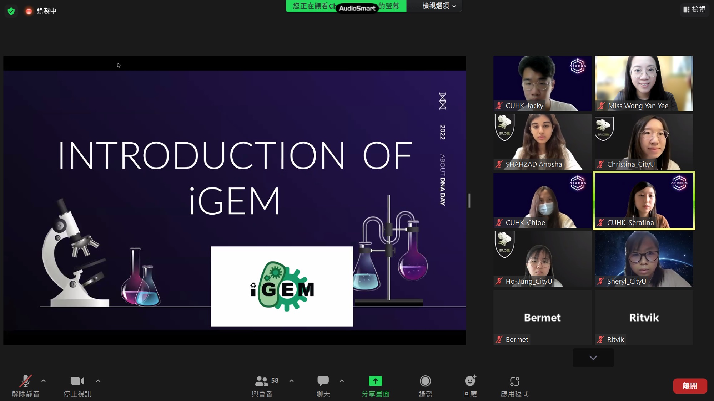Image resolution: width=714 pixels, height=401 pixels.
Task: Select CUHK_Chloe video thumbnail
Action: coord(542,200)
